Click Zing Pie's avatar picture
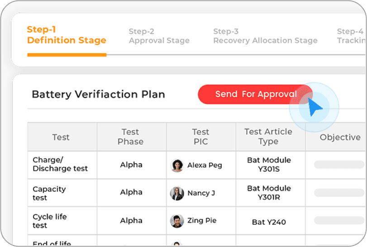This screenshot has height=247, width=367. tap(177, 221)
